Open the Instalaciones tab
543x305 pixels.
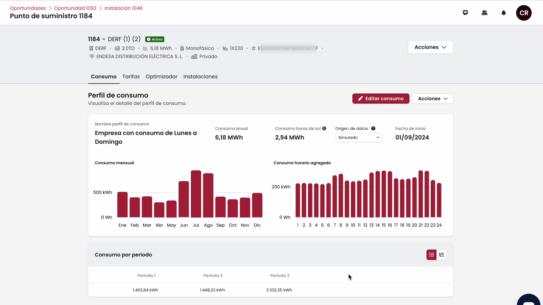coord(200,77)
